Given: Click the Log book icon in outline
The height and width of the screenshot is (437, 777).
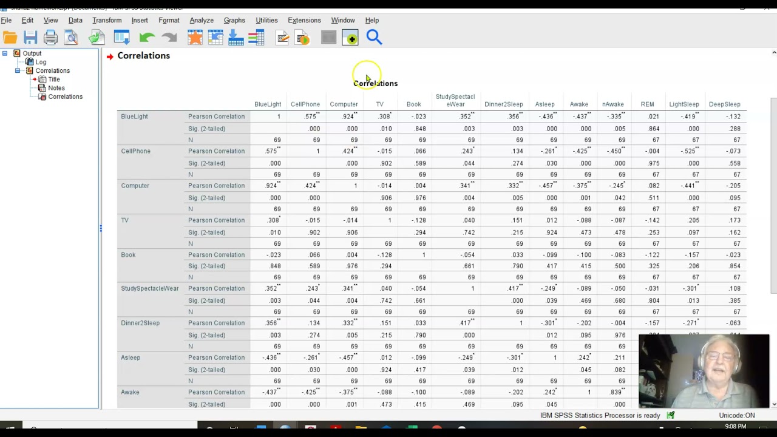Looking at the screenshot, I should 29,62.
